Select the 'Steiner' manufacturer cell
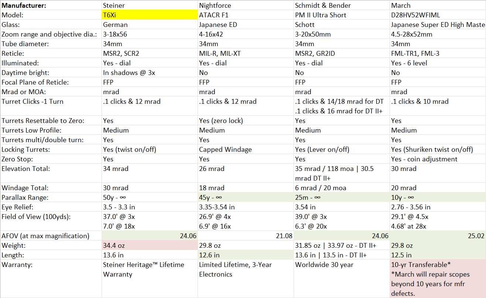486x298 pixels. point(150,6)
